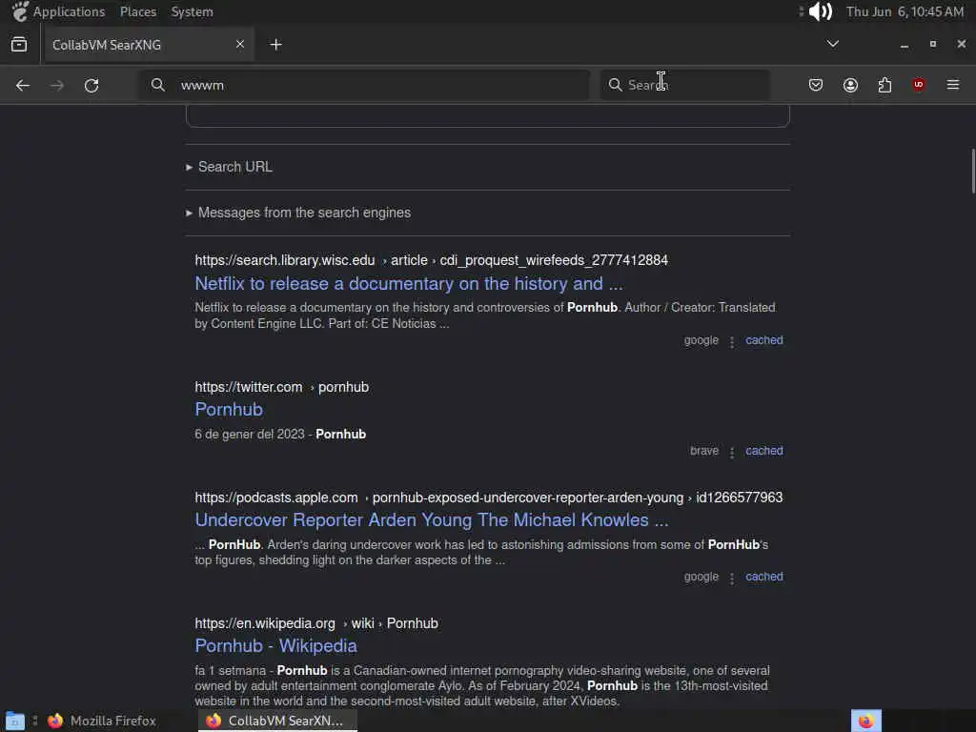Viewport: 976px width, 732px height.
Task: Click the google engine label on Netflix result
Action: (701, 340)
